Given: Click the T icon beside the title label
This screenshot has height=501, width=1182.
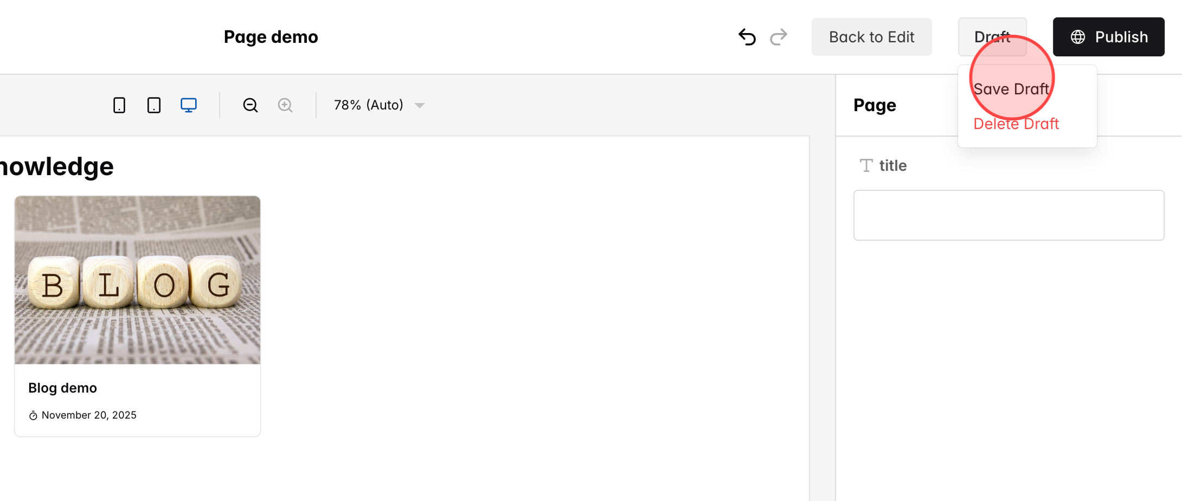Looking at the screenshot, I should click(866, 165).
